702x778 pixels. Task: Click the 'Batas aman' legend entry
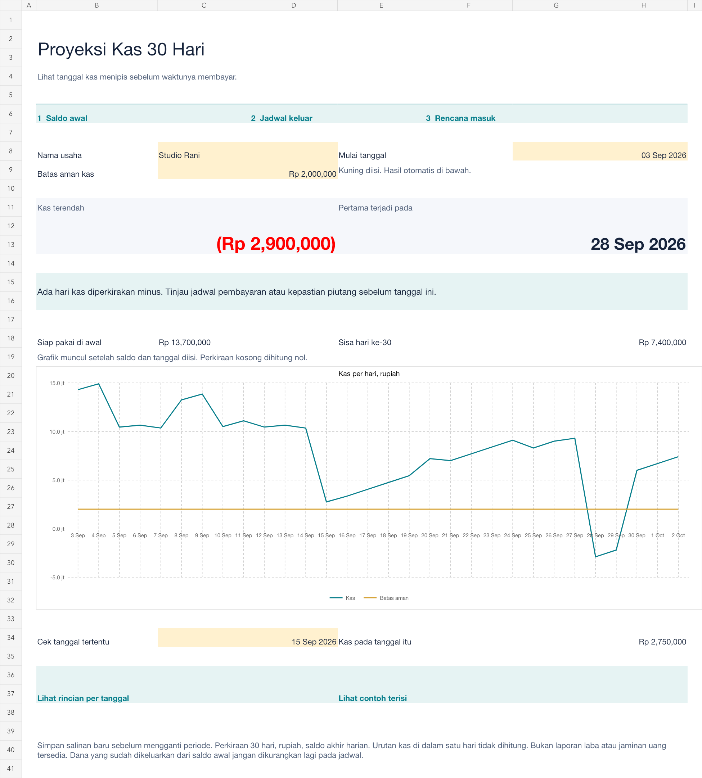(x=386, y=598)
